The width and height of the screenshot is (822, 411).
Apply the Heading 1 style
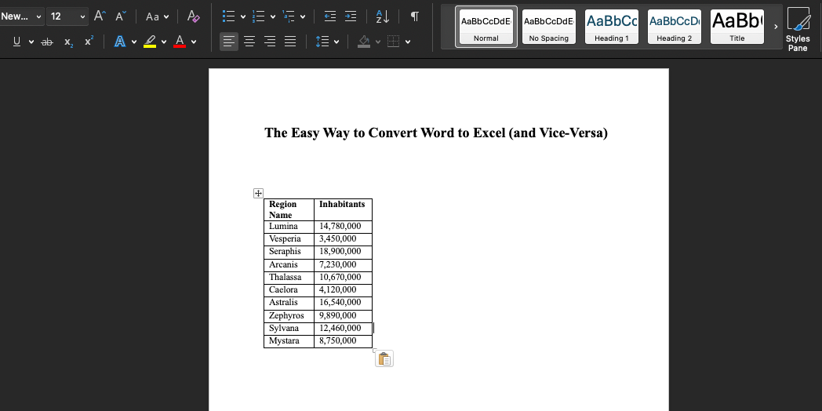click(612, 27)
